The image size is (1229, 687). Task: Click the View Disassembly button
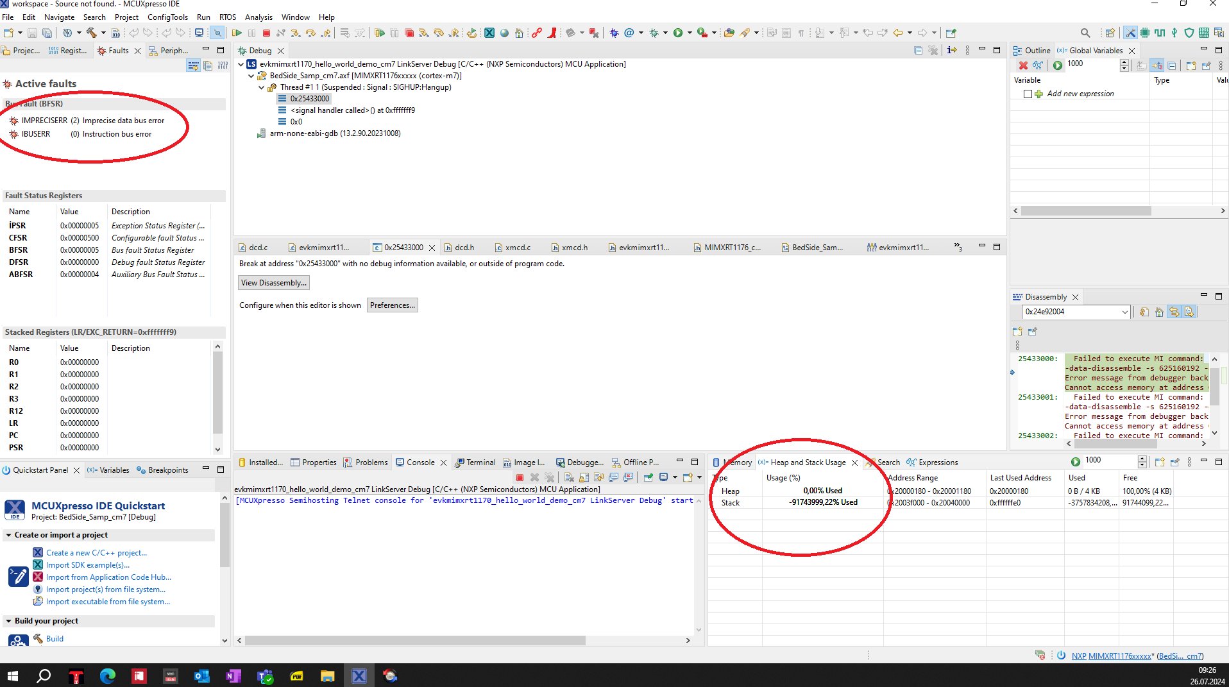click(274, 282)
